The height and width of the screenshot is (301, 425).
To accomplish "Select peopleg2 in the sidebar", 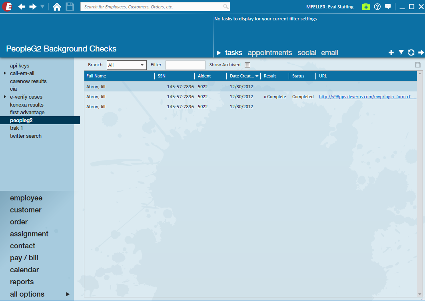I will tap(40, 120).
